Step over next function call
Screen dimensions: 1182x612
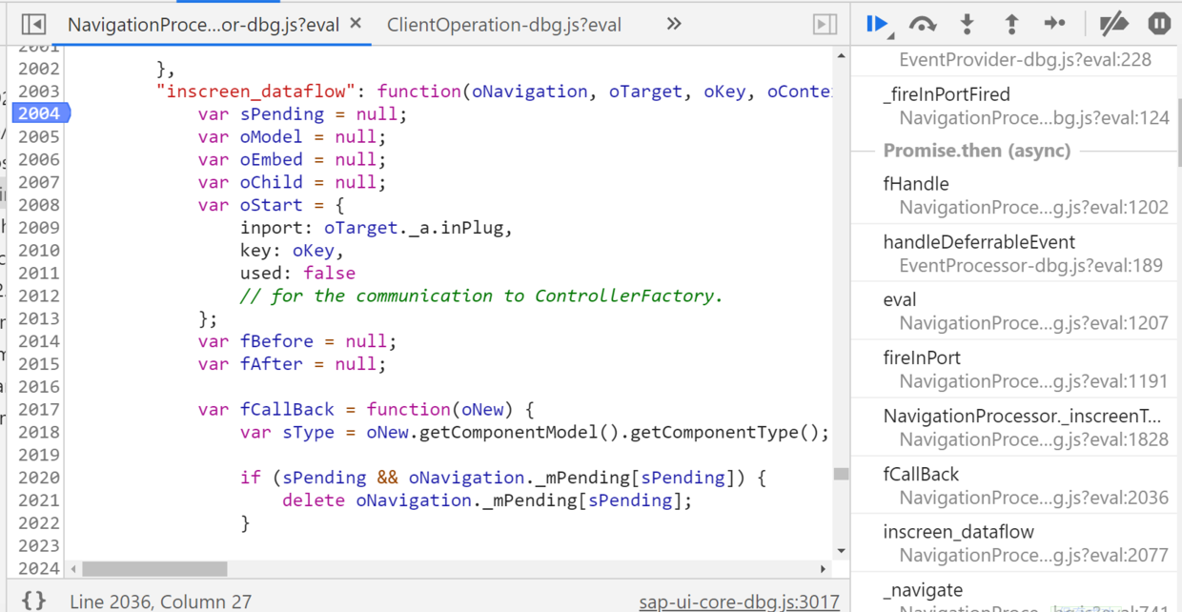922,24
